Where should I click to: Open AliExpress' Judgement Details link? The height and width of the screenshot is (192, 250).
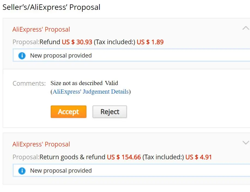click(91, 92)
